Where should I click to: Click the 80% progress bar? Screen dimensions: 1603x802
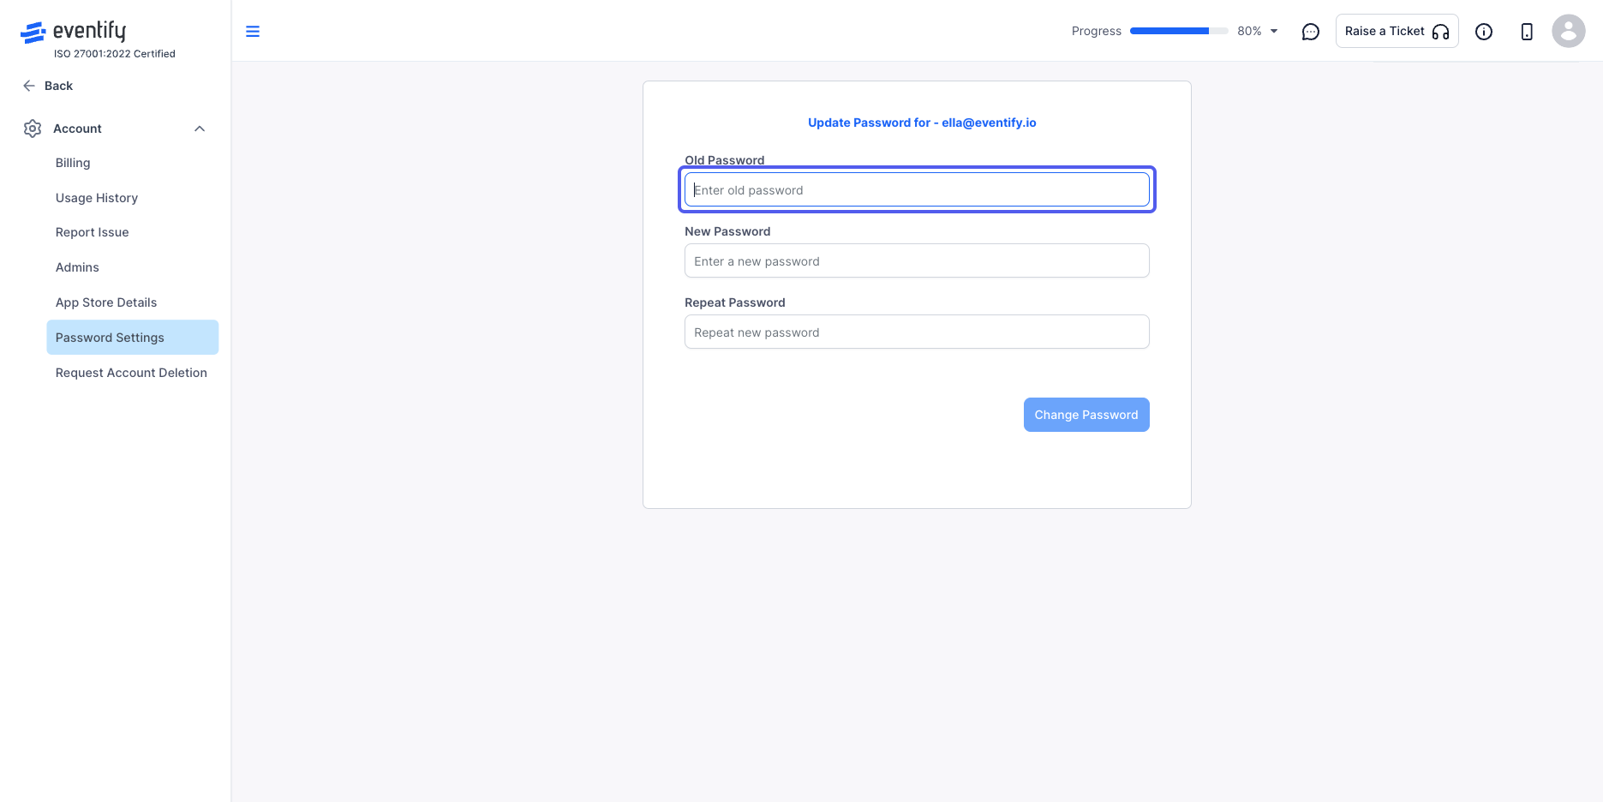point(1179,31)
